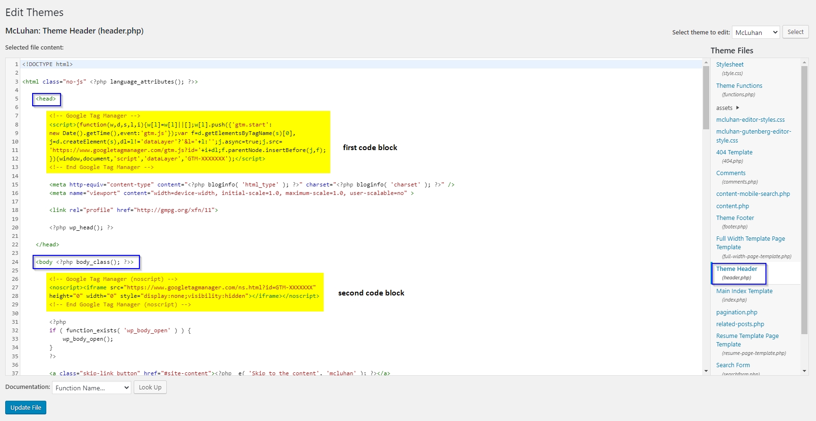This screenshot has width=816, height=421.
Task: Open the Theme Functions file
Action: (x=739, y=86)
